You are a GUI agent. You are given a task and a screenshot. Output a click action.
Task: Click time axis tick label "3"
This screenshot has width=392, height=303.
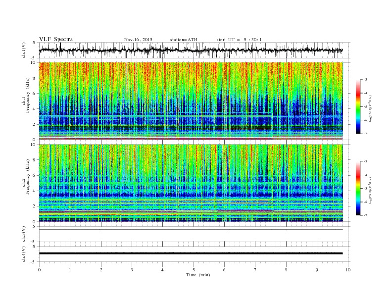(x=132, y=270)
